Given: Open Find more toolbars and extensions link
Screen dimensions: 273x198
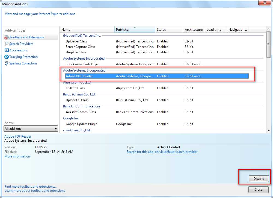Looking at the screenshot, I should pos(31,187).
